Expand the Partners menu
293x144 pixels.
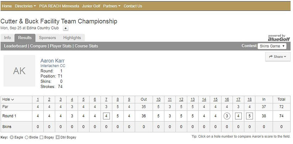click(112, 6)
